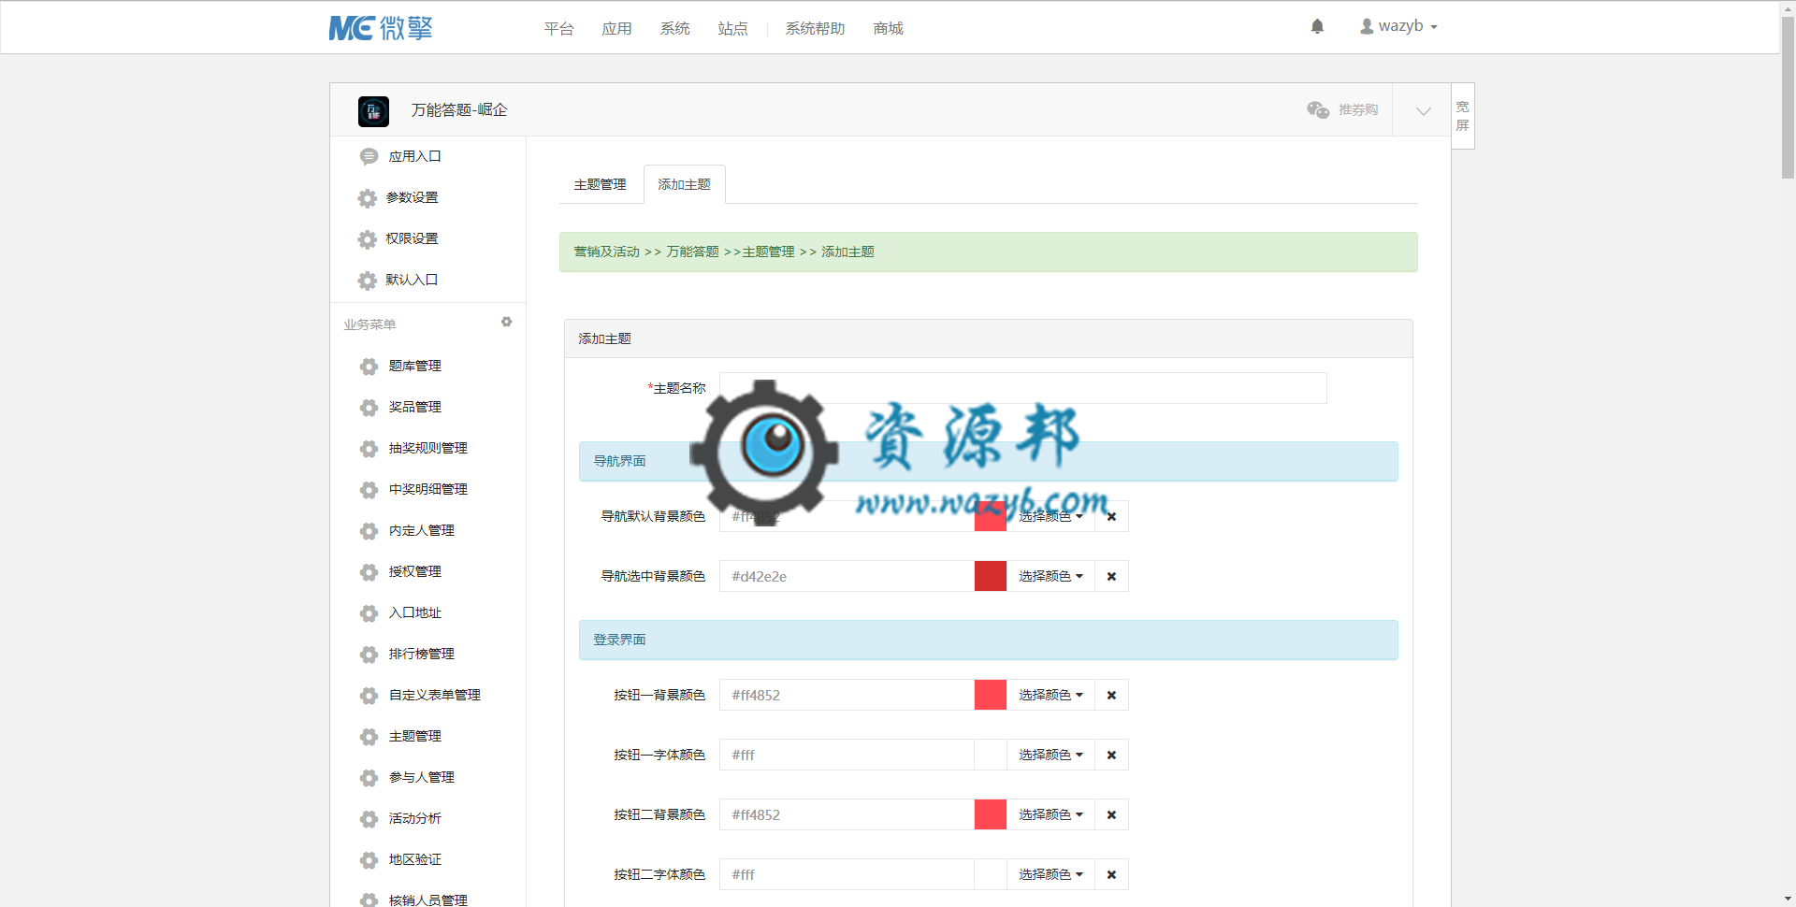Viewport: 1796px width, 907px height.
Task: Open the wazyb user dropdown
Action: [1398, 26]
